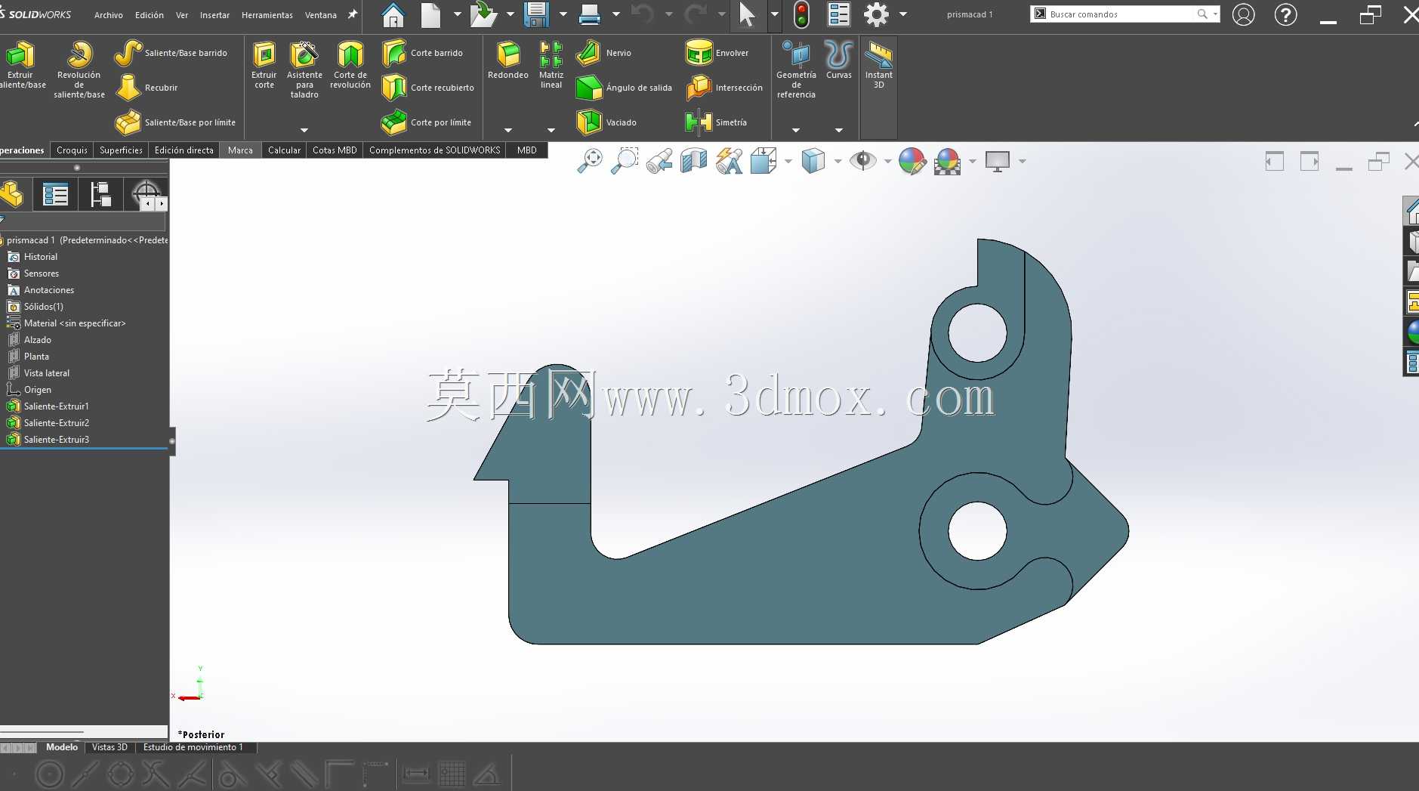Activate Saliente/Base barrido command
This screenshot has height=791, width=1419.
tap(171, 53)
